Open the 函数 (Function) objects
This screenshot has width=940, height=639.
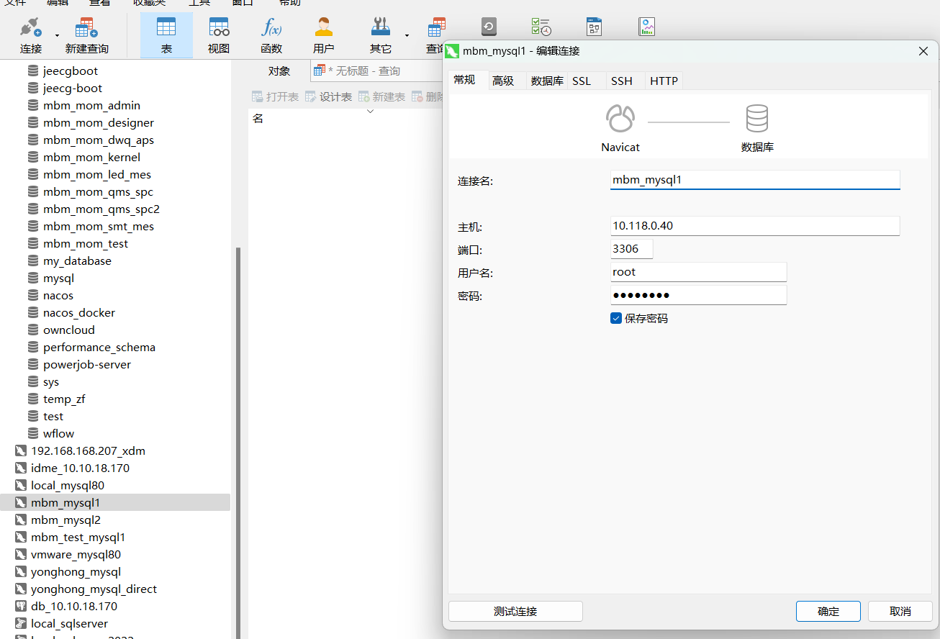(271, 35)
